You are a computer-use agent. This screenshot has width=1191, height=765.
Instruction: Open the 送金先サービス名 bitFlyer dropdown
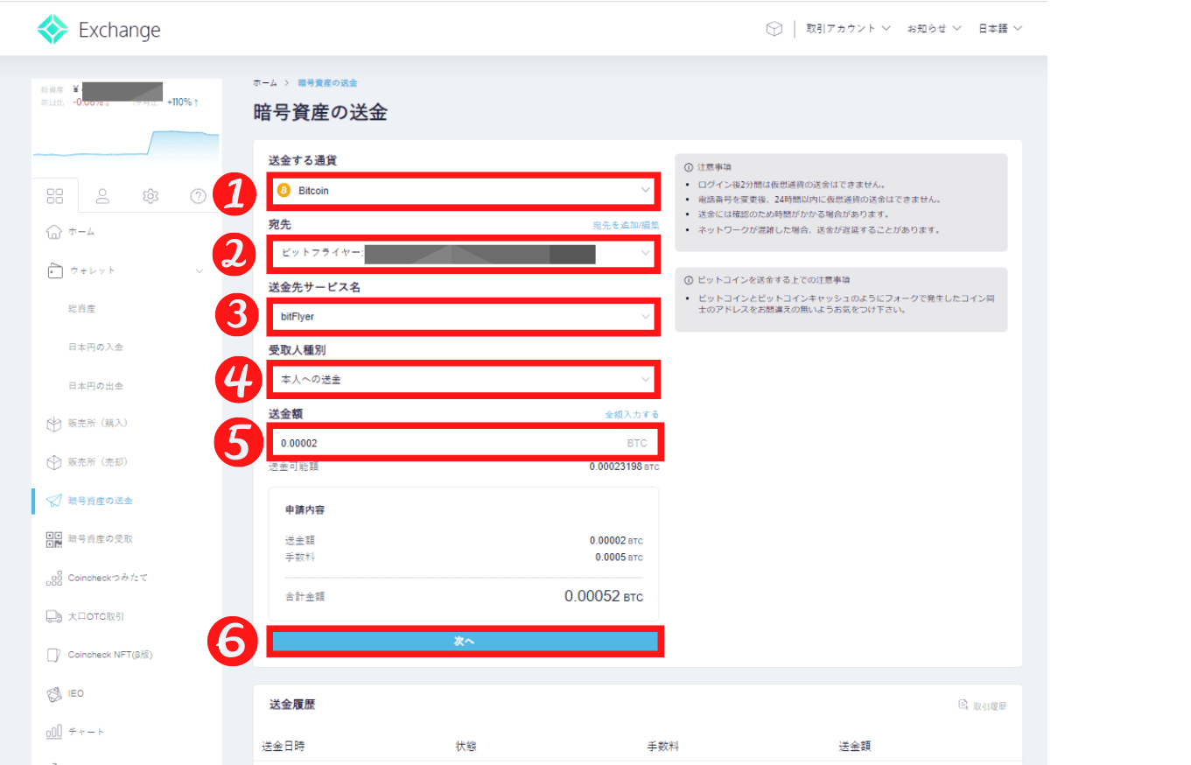click(464, 317)
